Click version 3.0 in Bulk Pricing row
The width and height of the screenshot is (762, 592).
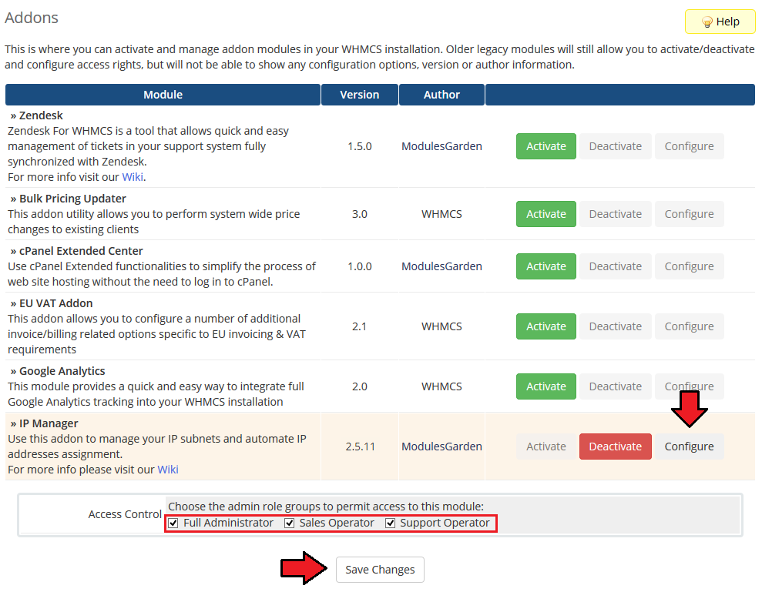pyautogui.click(x=360, y=214)
